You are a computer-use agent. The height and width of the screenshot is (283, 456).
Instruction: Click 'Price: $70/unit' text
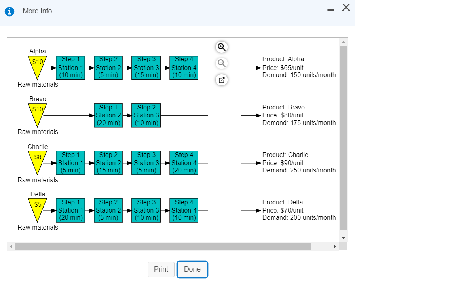(283, 210)
